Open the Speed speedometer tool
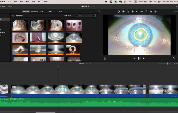 click(x=146, y=11)
